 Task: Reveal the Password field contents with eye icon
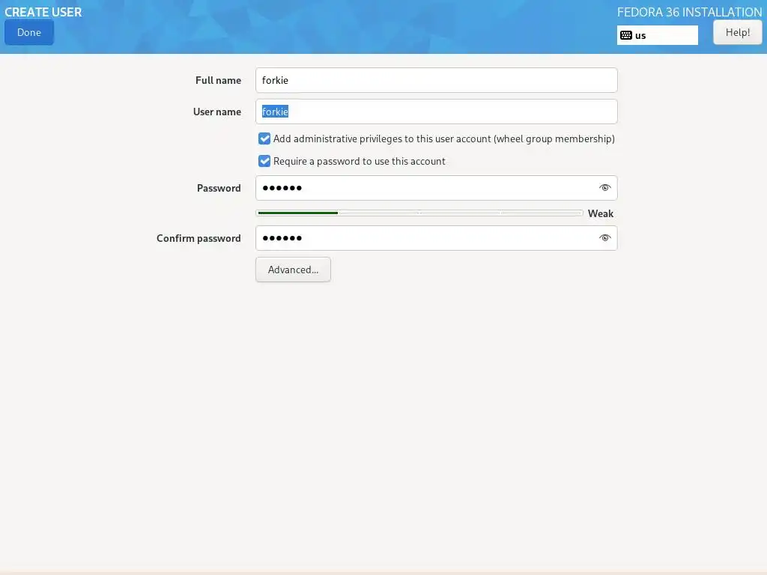point(604,188)
